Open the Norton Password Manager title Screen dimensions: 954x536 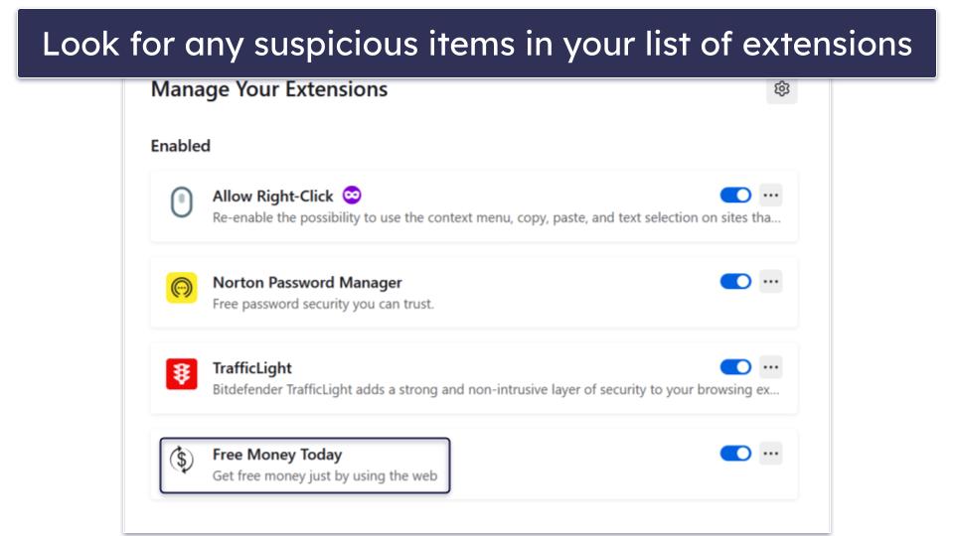(307, 283)
